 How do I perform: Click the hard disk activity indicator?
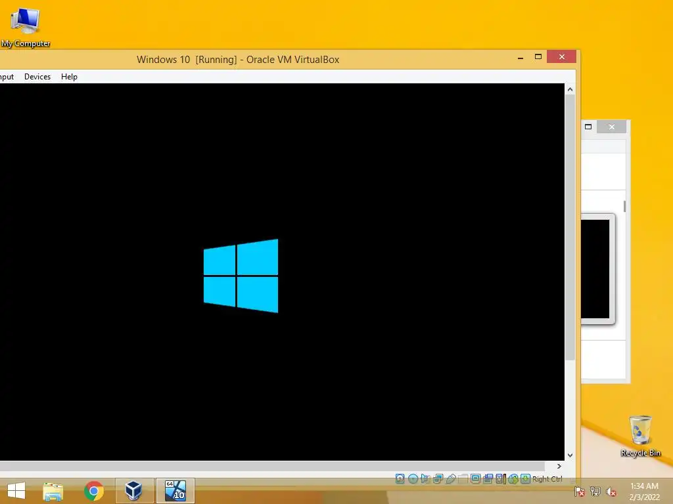click(x=400, y=478)
